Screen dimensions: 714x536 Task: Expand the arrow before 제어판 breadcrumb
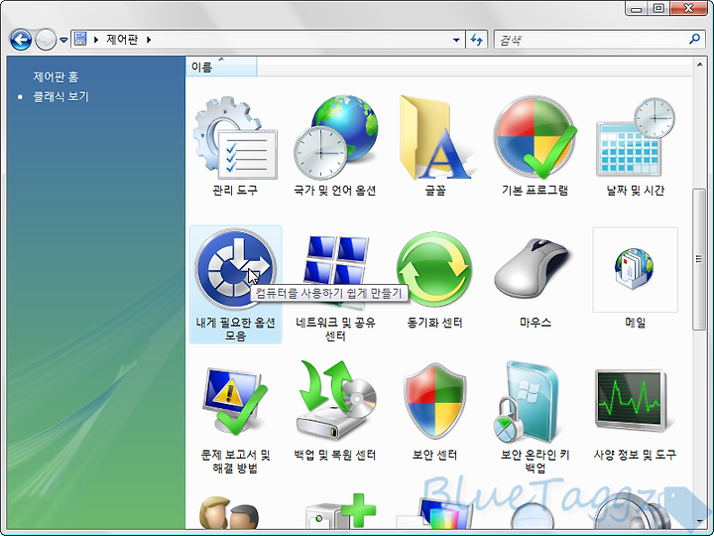(96, 40)
